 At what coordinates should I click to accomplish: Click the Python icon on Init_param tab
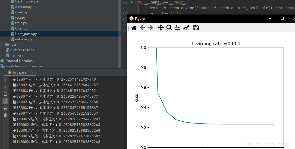point(10,72)
